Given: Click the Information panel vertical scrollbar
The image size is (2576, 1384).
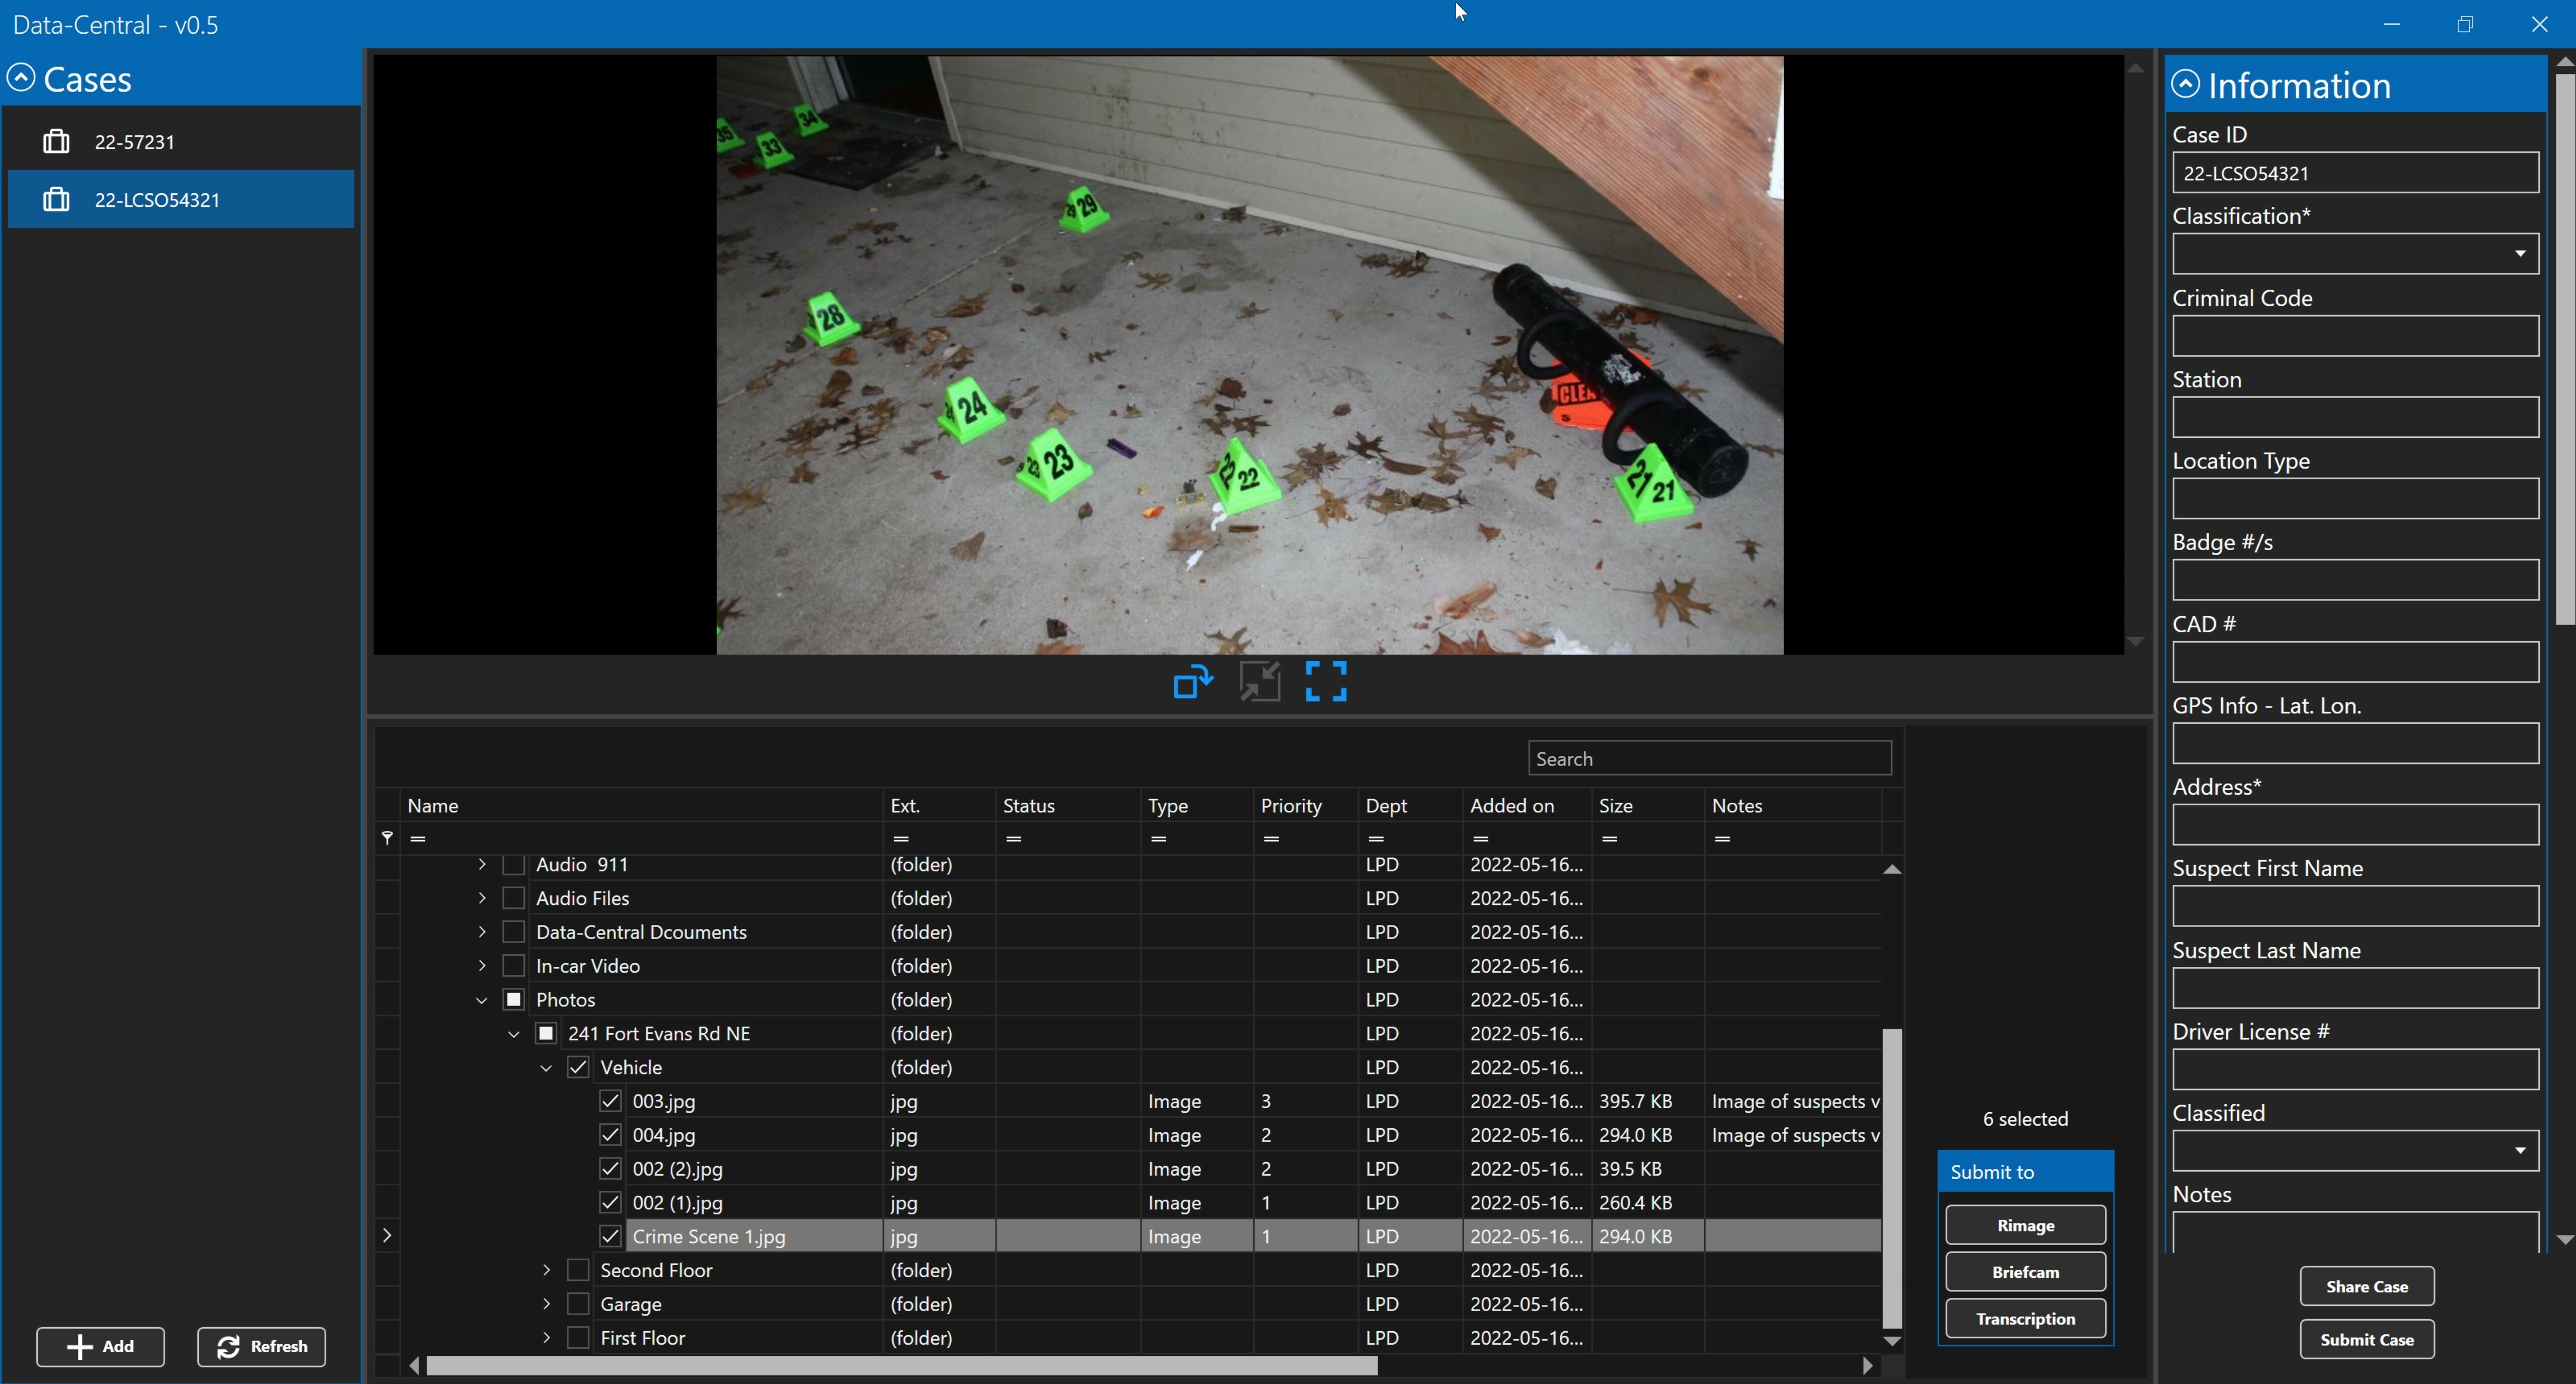Looking at the screenshot, I should pyautogui.click(x=2565, y=348).
